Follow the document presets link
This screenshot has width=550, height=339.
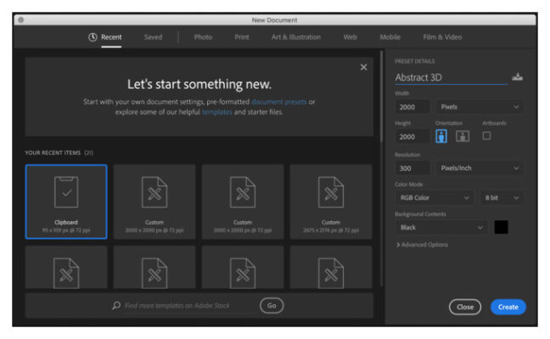point(279,102)
